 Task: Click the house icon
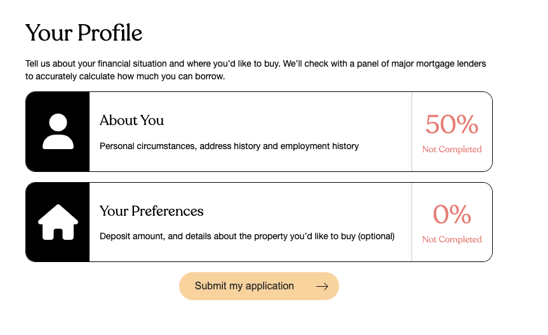click(x=58, y=222)
